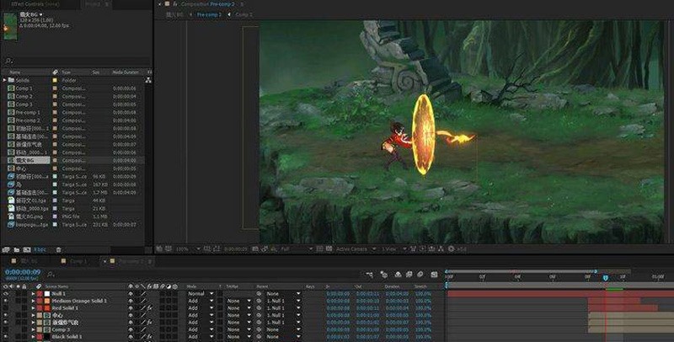Image resolution: width=674 pixels, height=342 pixels.
Task: Expand Medium Orange Solid 1 layer properties
Action: (33, 301)
